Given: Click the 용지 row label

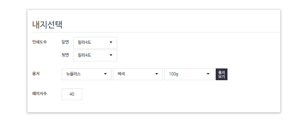Looking at the screenshot, I should pyautogui.click(x=36, y=74).
